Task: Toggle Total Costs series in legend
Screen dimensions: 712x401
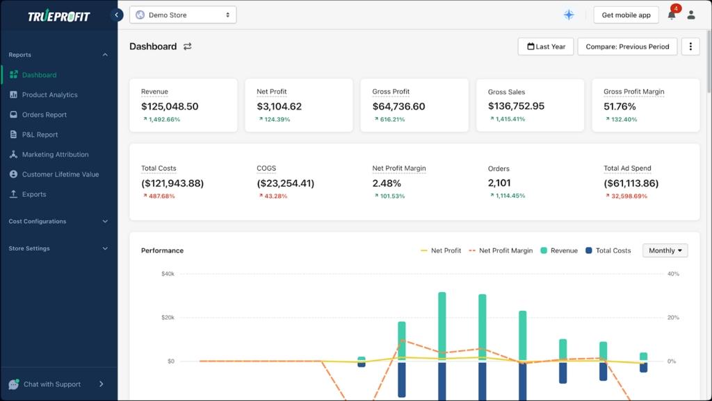Action: (608, 250)
